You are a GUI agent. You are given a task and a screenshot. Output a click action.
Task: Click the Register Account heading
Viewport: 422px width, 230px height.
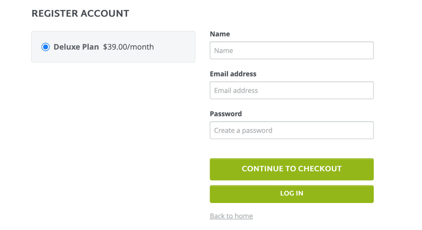(80, 14)
